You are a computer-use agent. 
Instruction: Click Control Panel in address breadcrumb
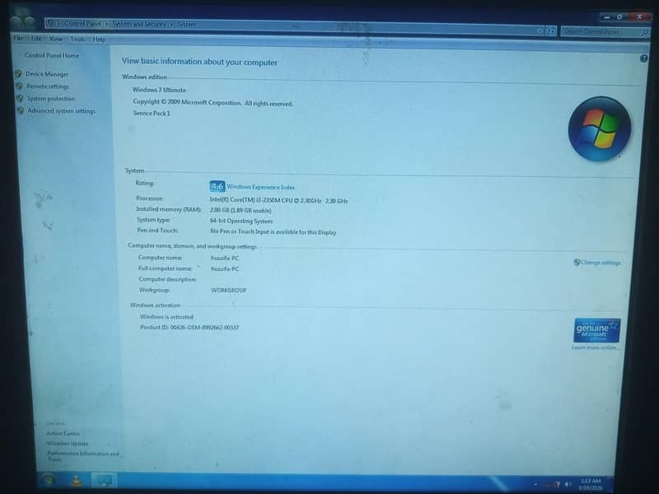click(82, 24)
